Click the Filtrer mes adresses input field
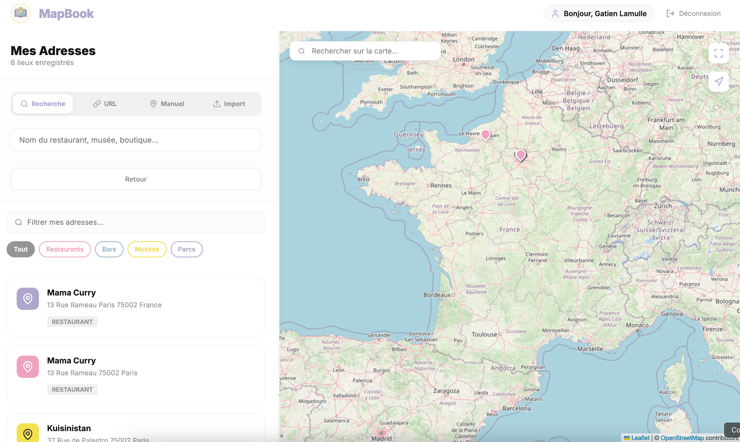This screenshot has height=442, width=740. (135, 222)
